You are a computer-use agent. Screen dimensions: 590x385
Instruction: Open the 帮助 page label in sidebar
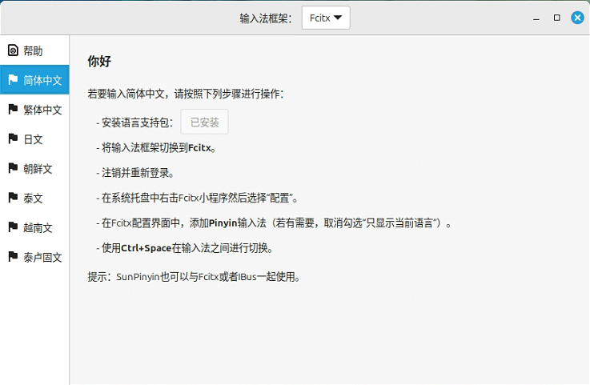click(x=33, y=50)
